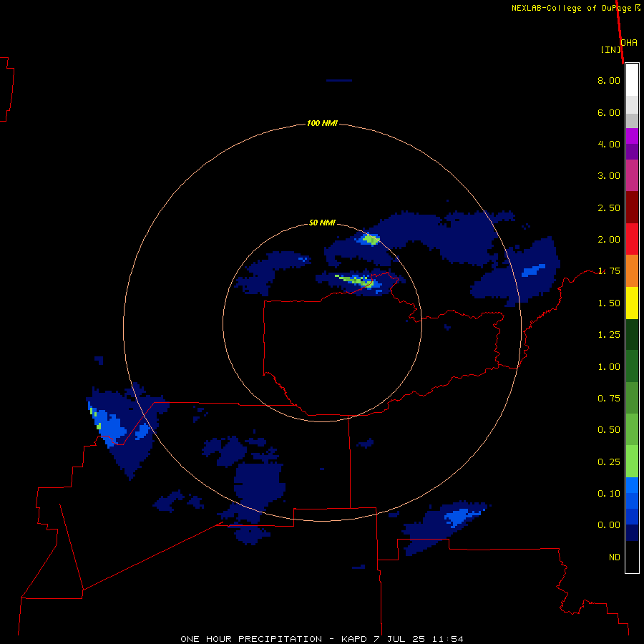Click the 1.50 legend value
The width and height of the screenshot is (644, 644).
pyautogui.click(x=609, y=303)
